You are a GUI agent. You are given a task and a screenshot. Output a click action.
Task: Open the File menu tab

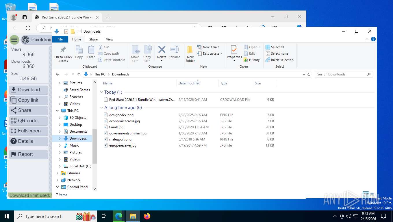60,39
